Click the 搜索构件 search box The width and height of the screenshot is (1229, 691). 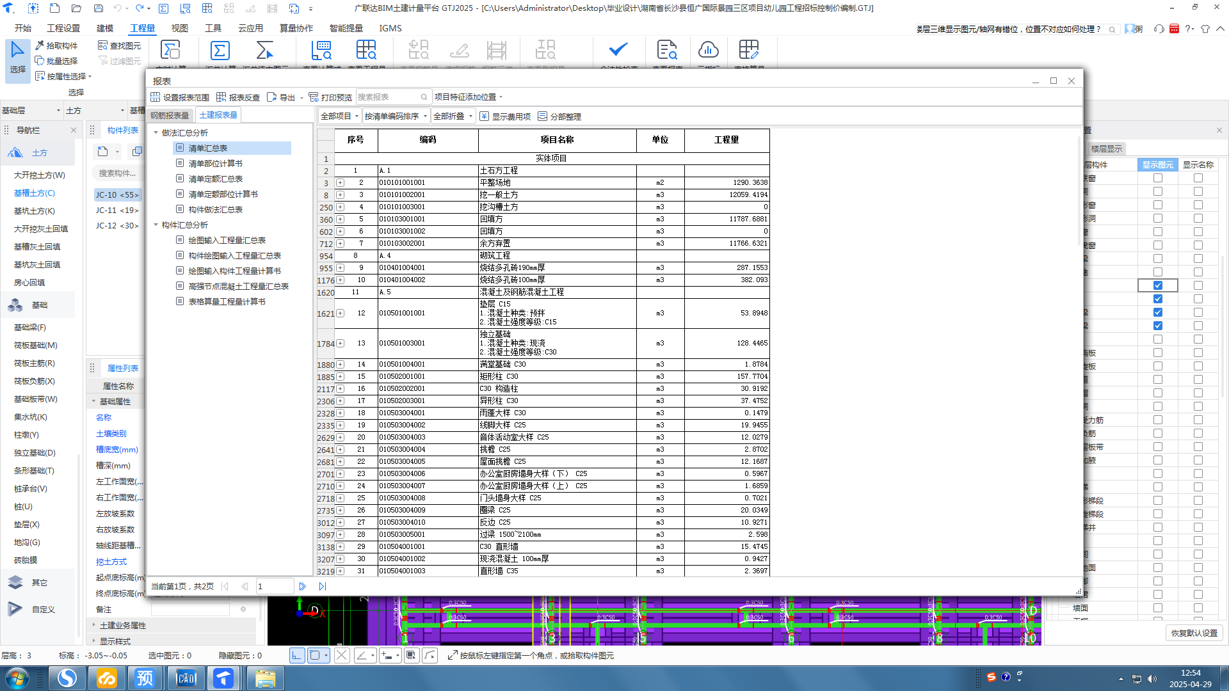[118, 173]
